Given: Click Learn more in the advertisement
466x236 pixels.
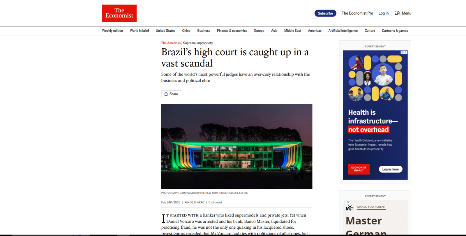Looking at the screenshot, I should tap(390, 169).
